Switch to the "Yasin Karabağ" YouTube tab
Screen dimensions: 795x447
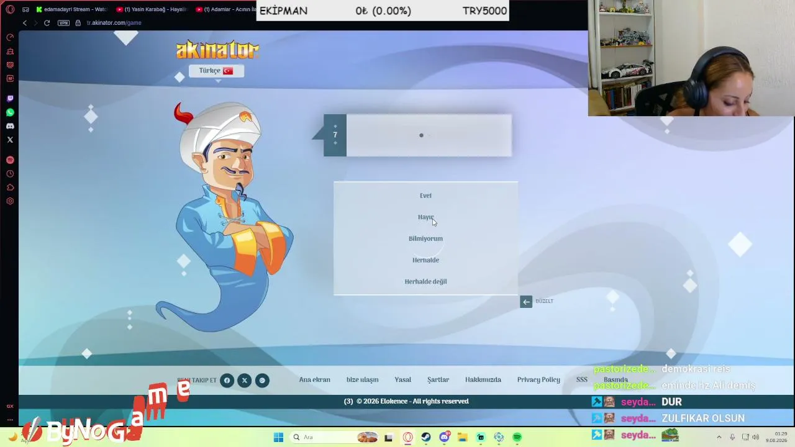(x=153, y=9)
